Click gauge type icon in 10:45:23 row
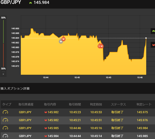 (x=5, y=112)
